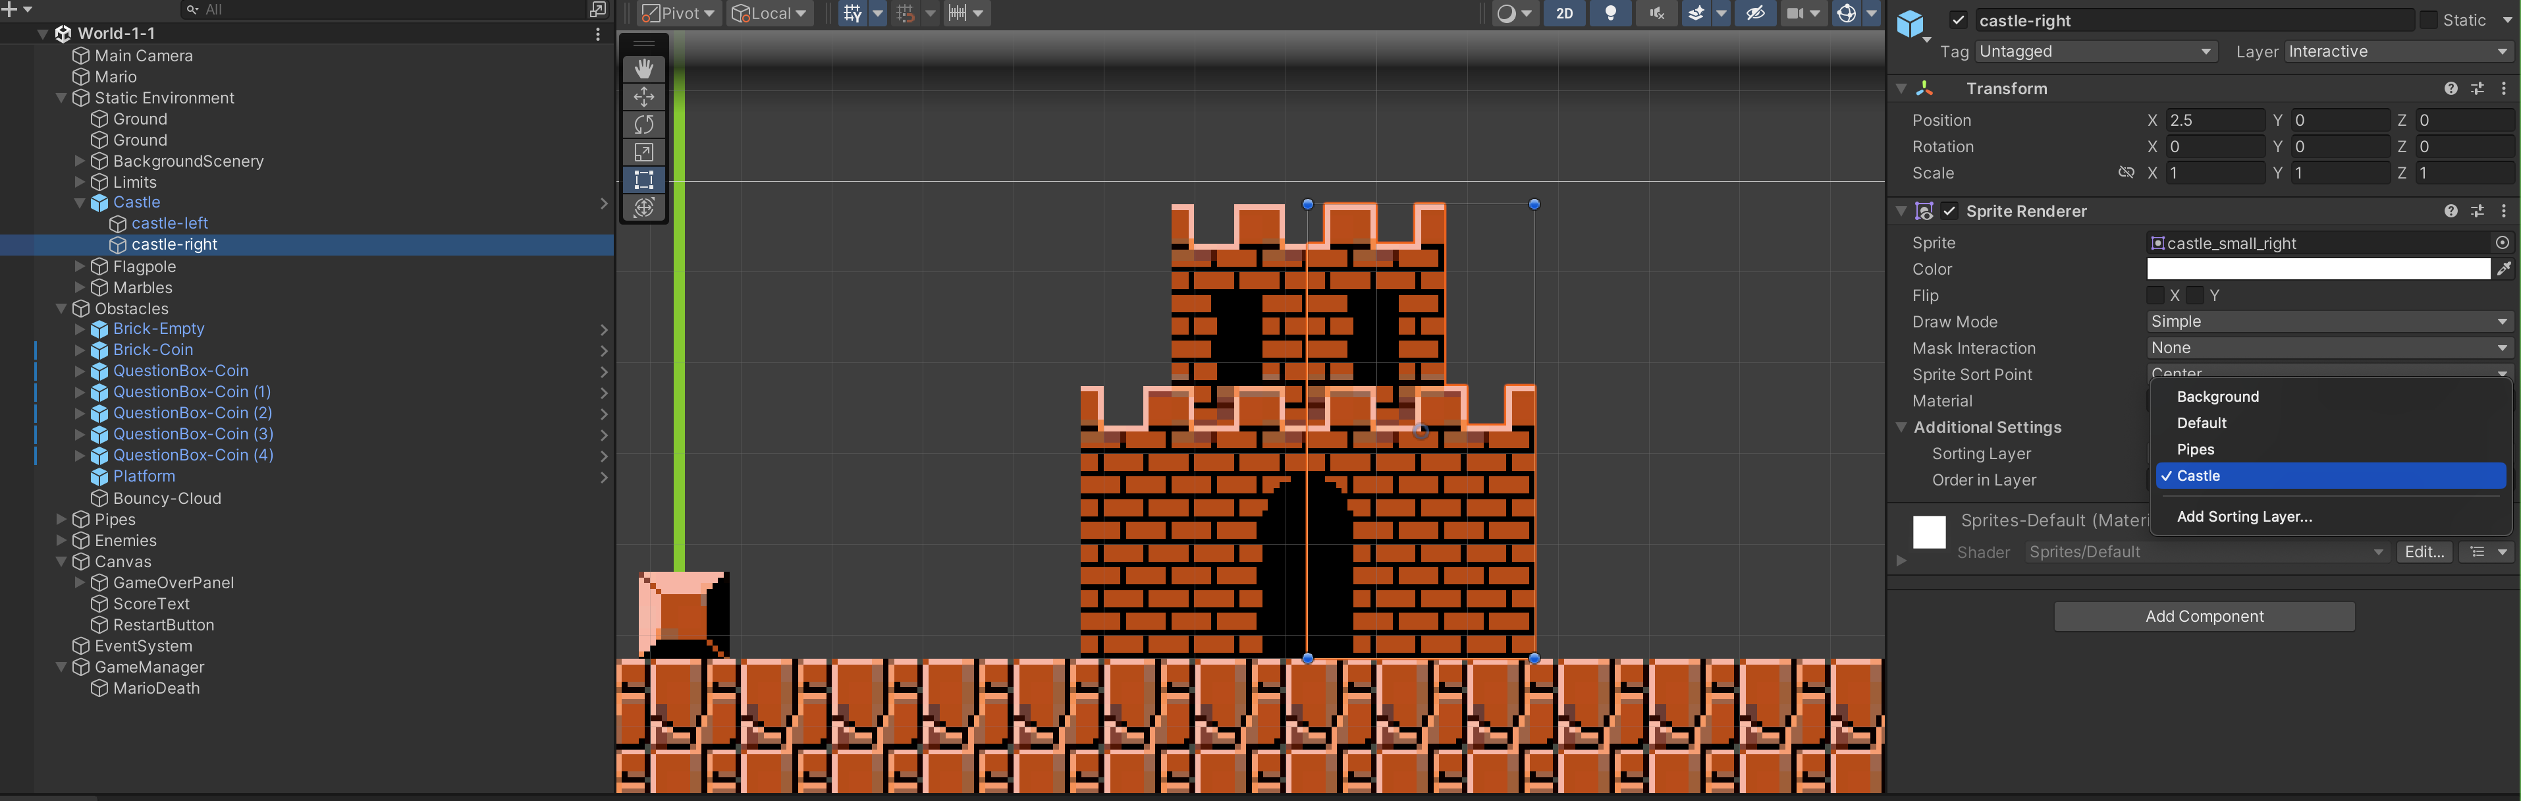The image size is (2521, 801).
Task: Open Mask Interaction None dropdown
Action: [2329, 348]
